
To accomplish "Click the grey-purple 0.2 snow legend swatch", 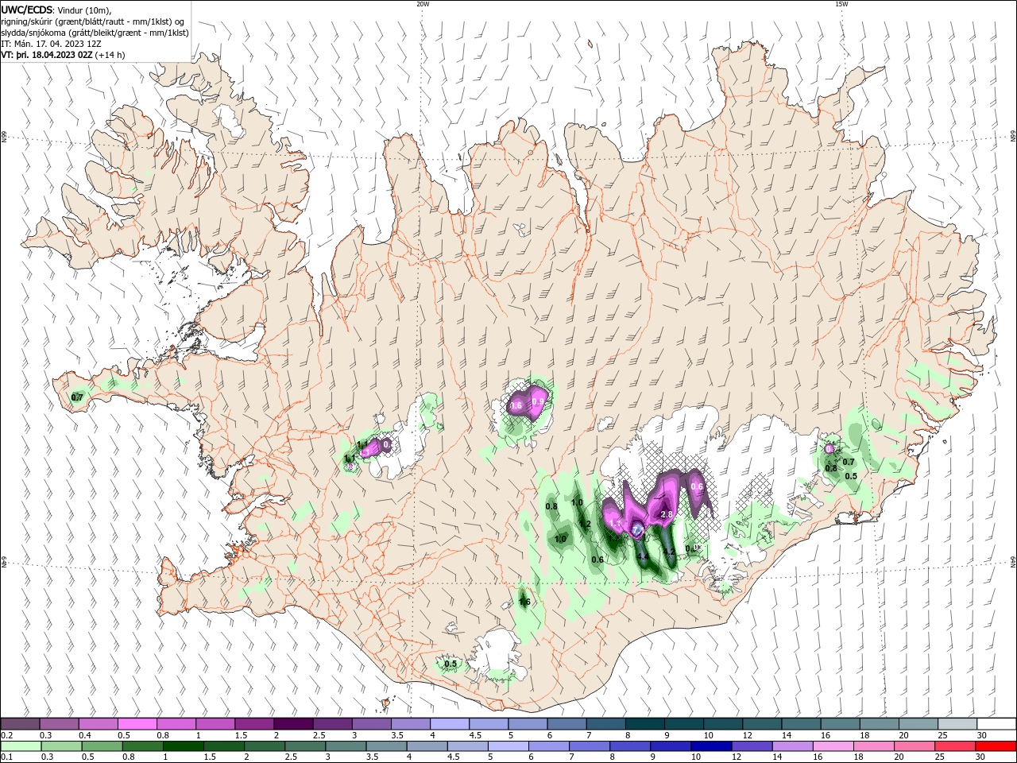I will click(x=21, y=724).
